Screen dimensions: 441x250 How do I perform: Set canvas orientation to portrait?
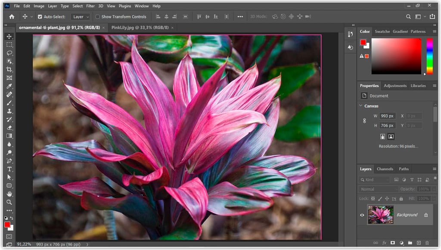[x=382, y=137]
